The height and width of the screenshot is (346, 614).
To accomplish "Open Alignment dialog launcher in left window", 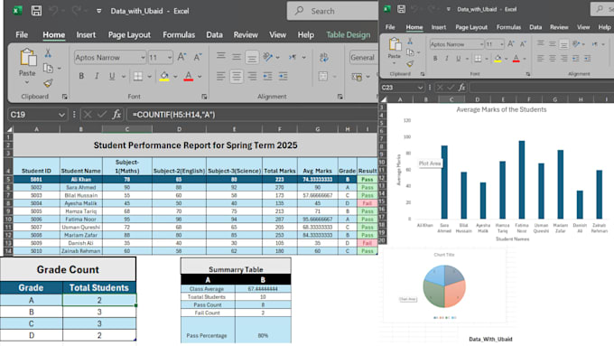I will pyautogui.click(x=340, y=97).
